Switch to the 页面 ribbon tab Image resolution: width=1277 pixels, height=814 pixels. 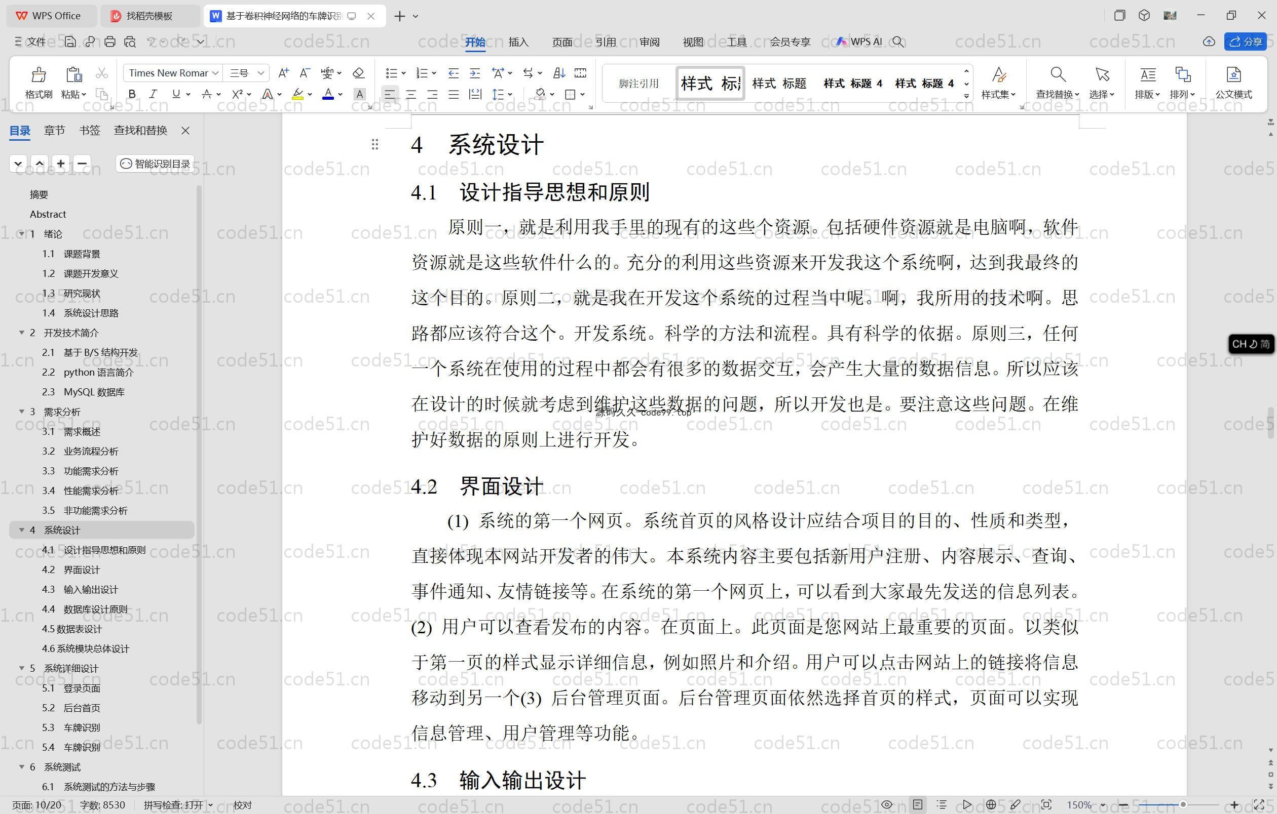[x=561, y=42]
